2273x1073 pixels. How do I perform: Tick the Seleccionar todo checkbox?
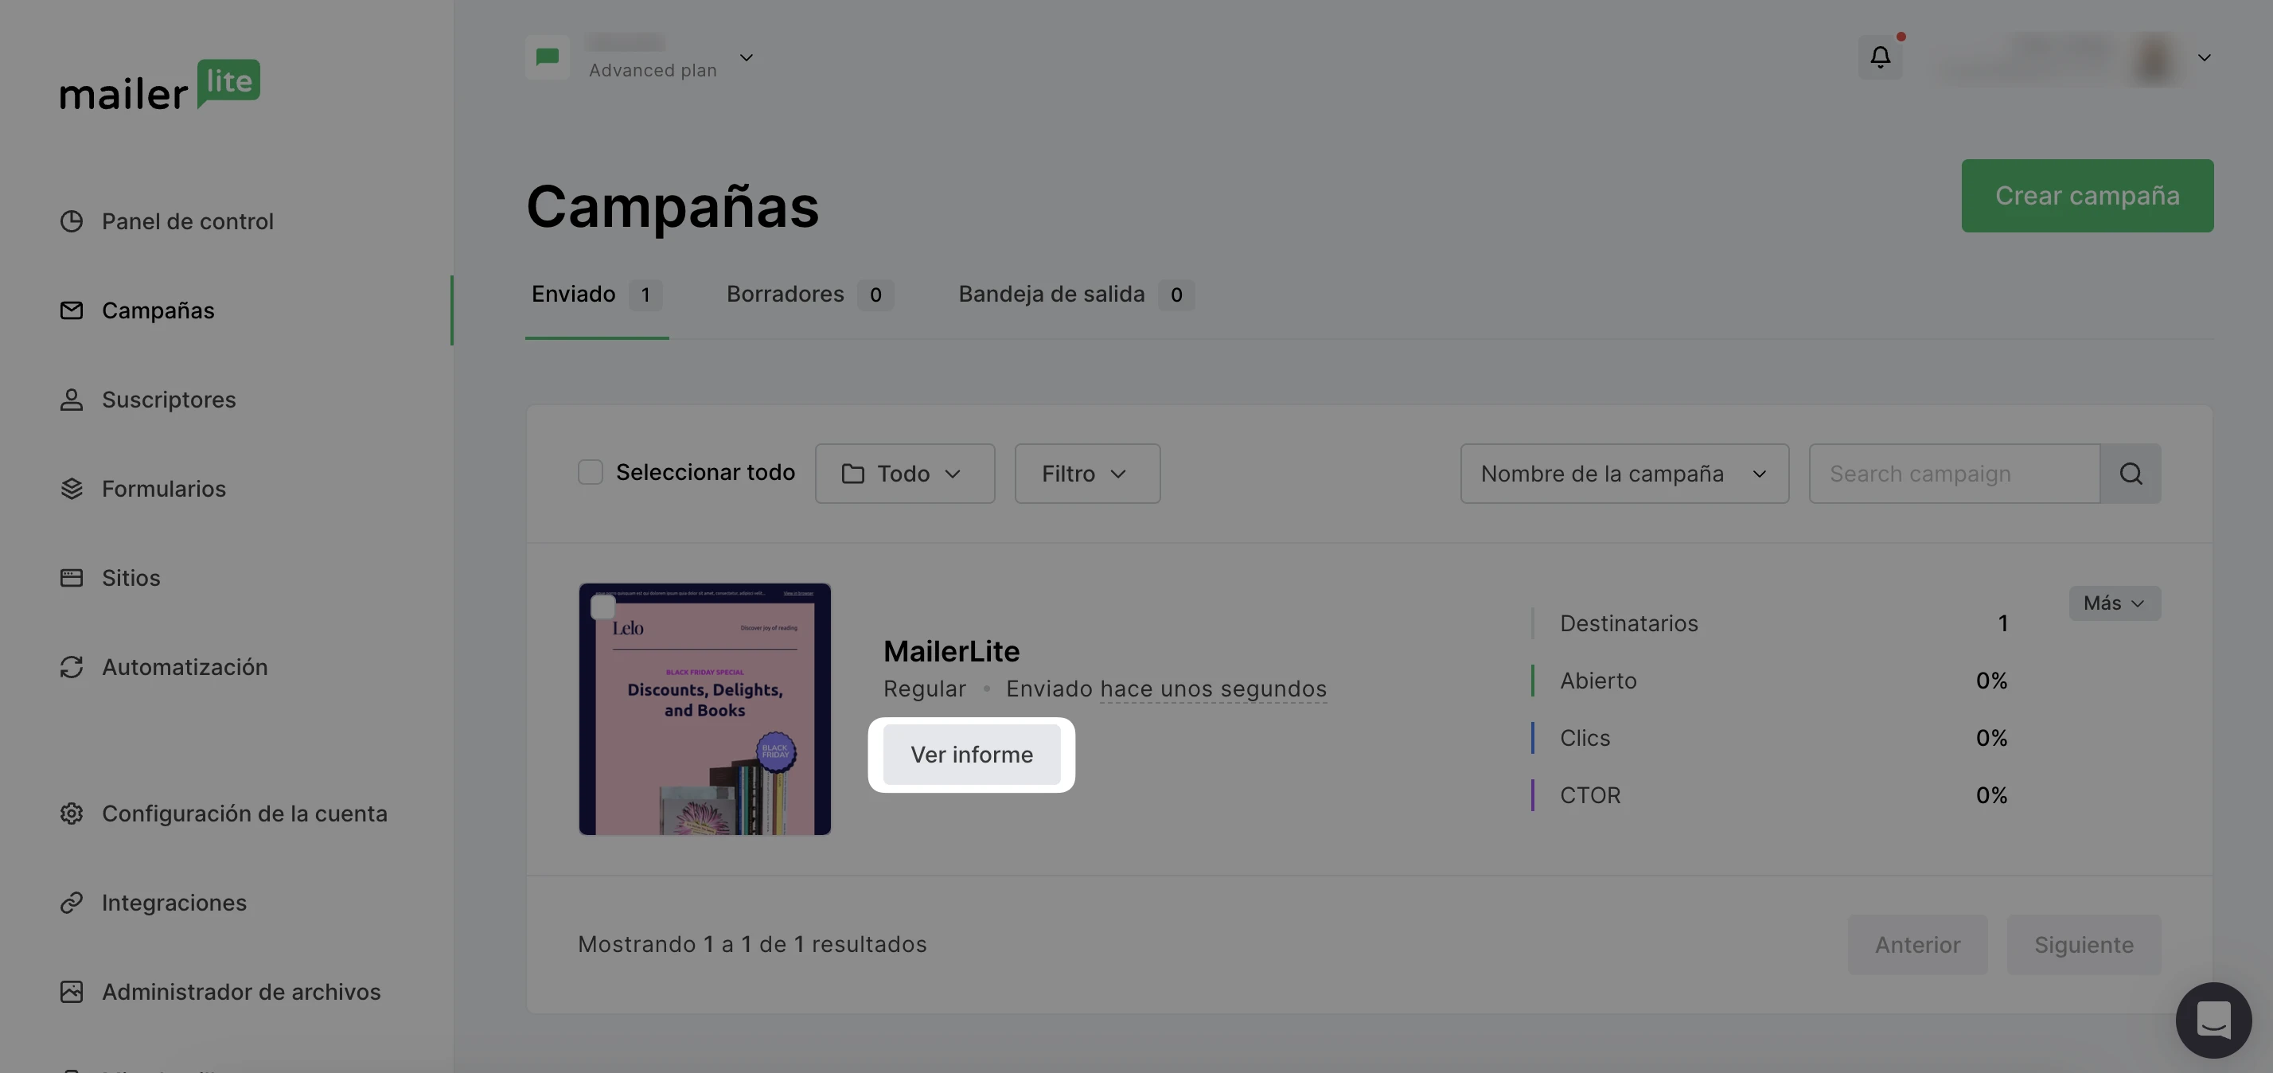point(591,472)
